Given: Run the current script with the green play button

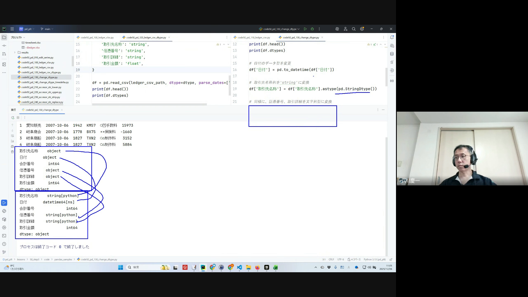Looking at the screenshot, I should (x=305, y=29).
